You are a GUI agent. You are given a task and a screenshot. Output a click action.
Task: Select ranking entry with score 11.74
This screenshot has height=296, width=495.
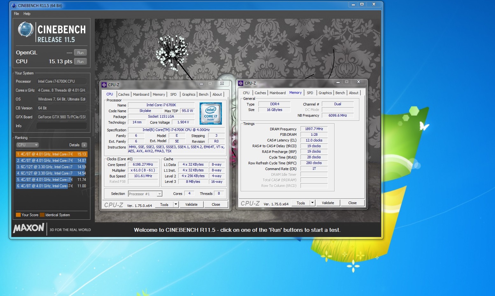click(x=51, y=180)
